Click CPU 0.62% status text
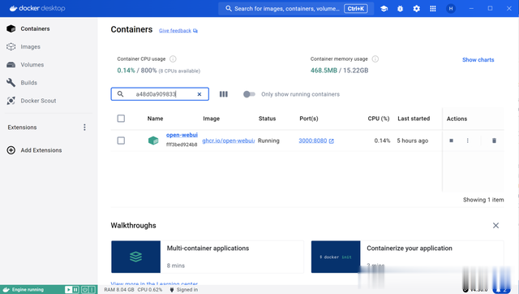Image resolution: width=519 pixels, height=294 pixels. click(150, 290)
